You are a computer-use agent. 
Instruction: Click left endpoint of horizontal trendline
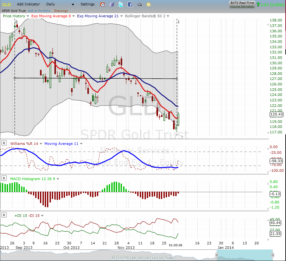(15, 78)
